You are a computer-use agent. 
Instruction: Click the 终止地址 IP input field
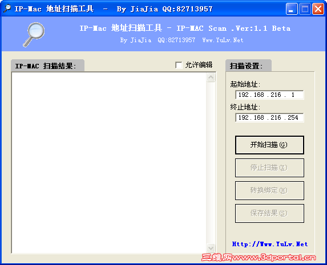pos(269,117)
